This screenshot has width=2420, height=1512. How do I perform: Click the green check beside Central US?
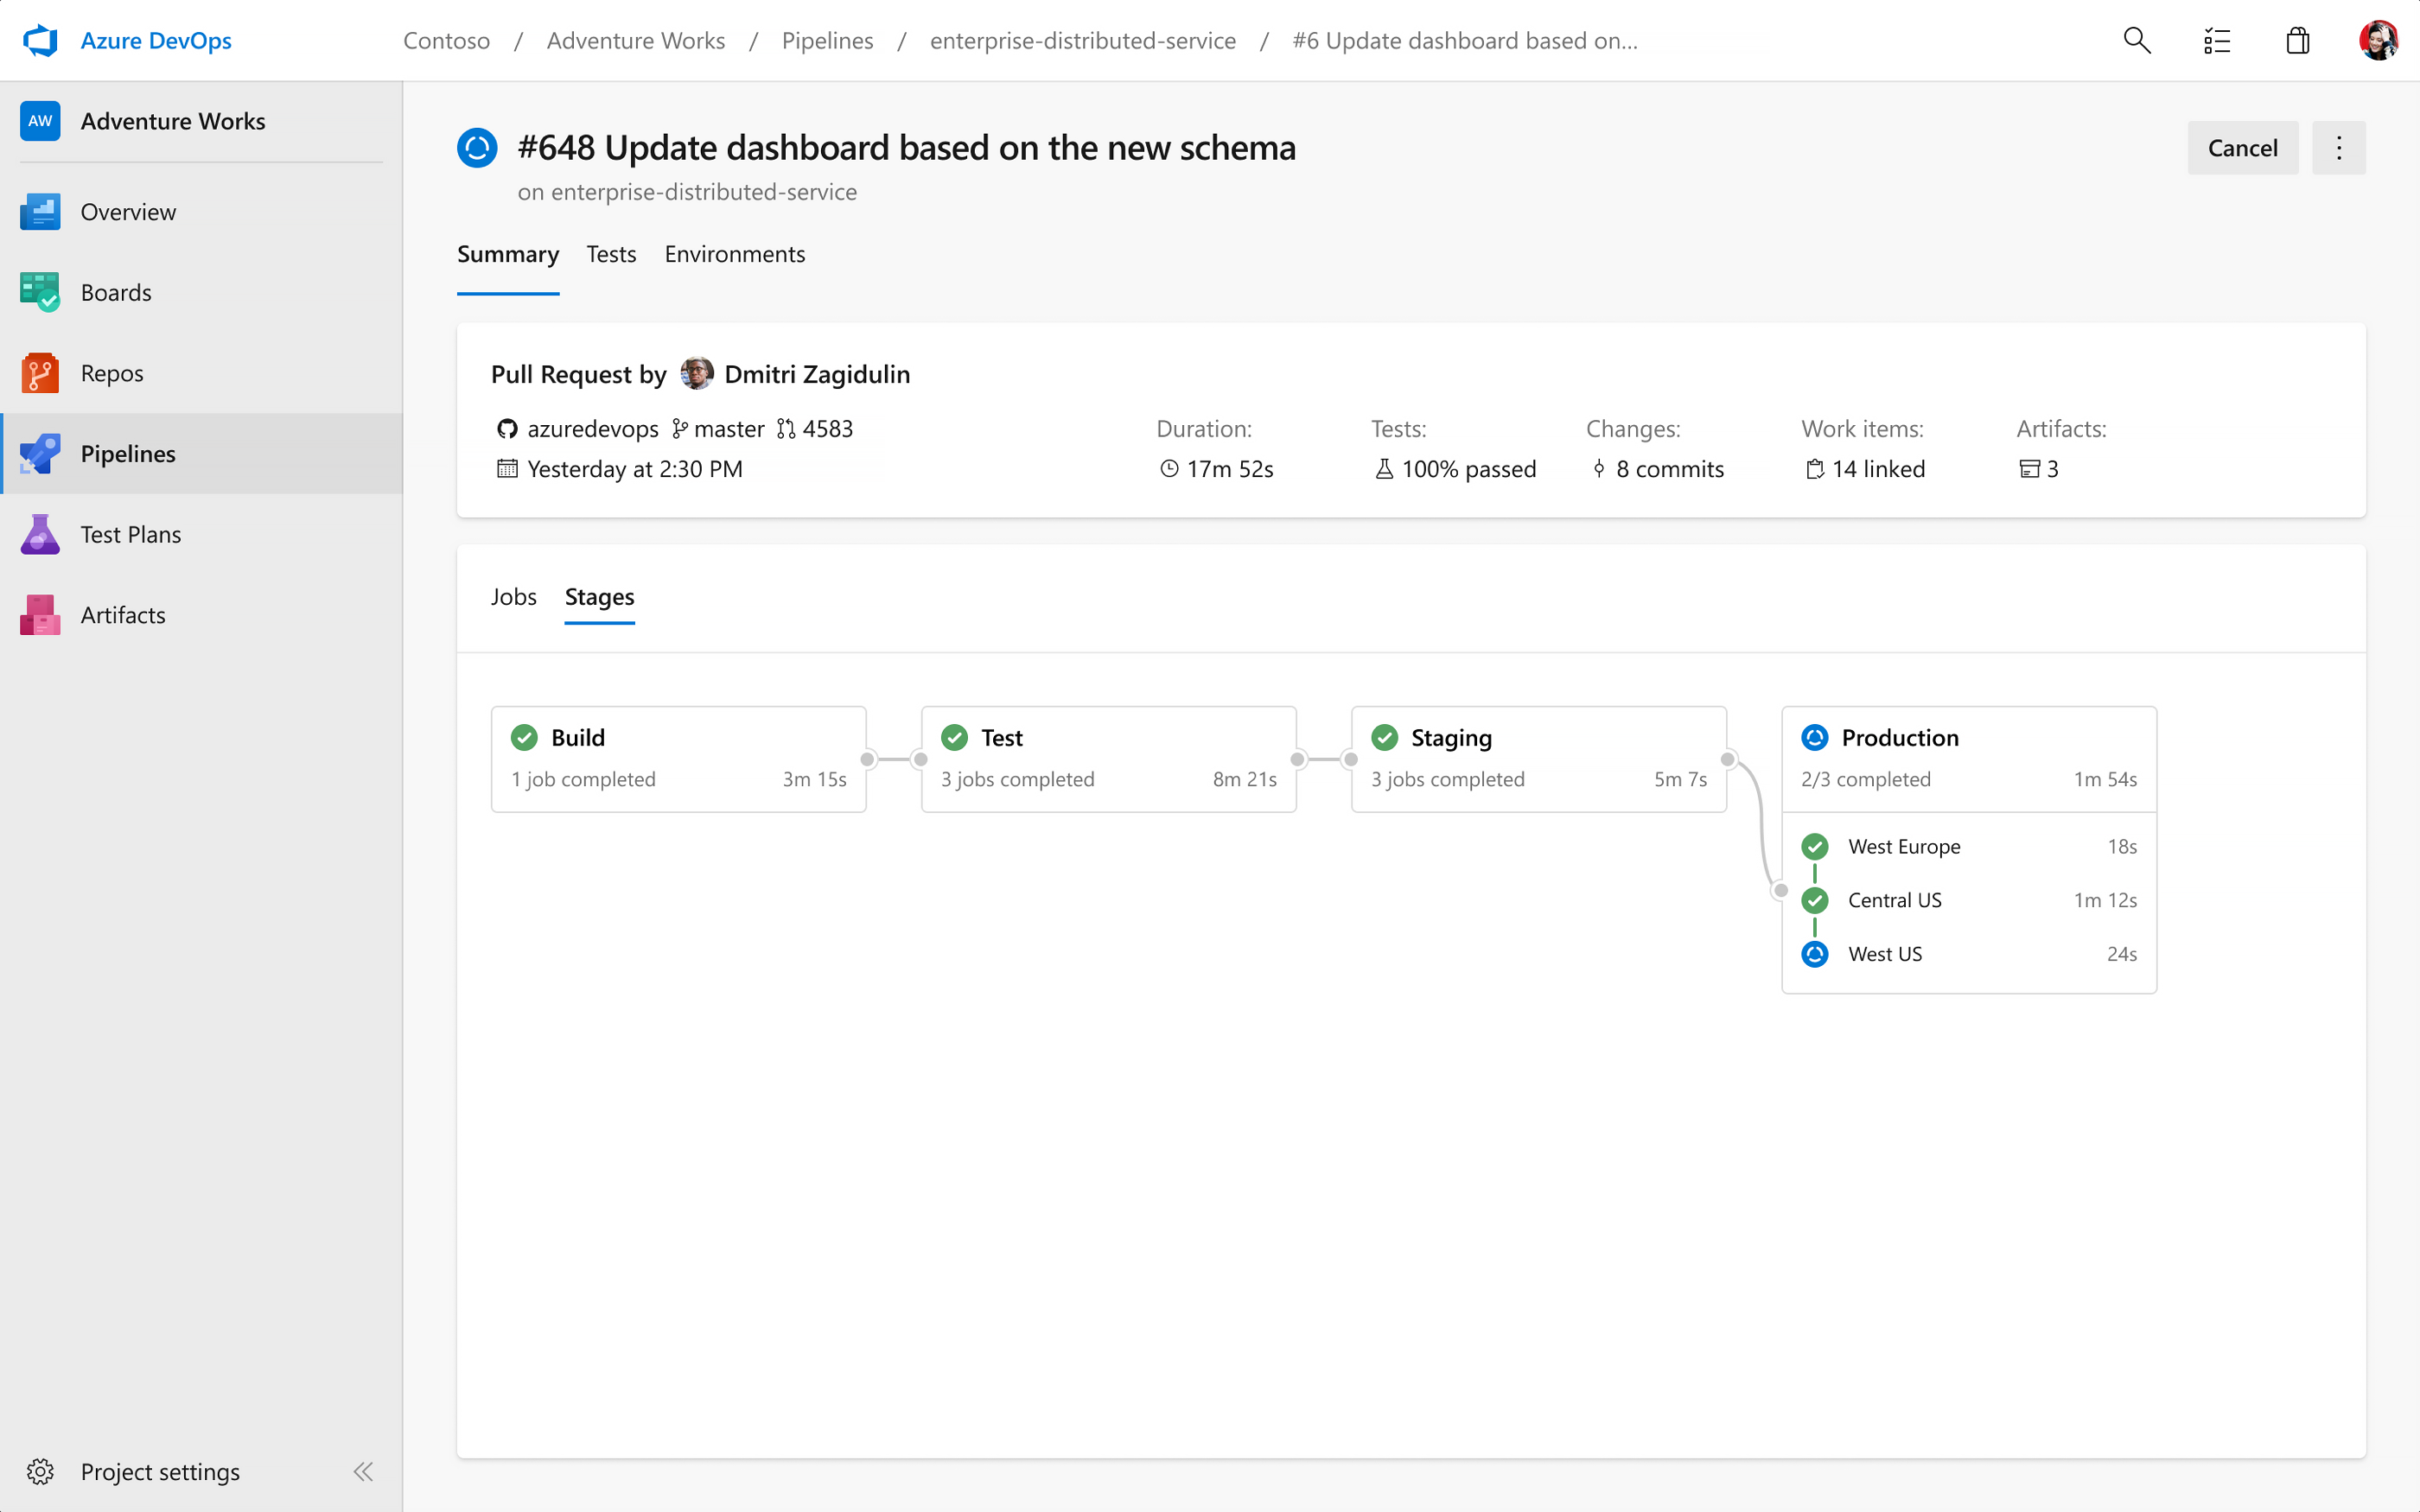(1815, 900)
